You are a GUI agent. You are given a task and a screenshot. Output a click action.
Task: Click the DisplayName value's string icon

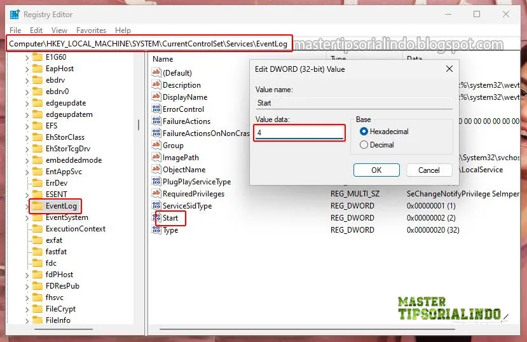coord(156,97)
